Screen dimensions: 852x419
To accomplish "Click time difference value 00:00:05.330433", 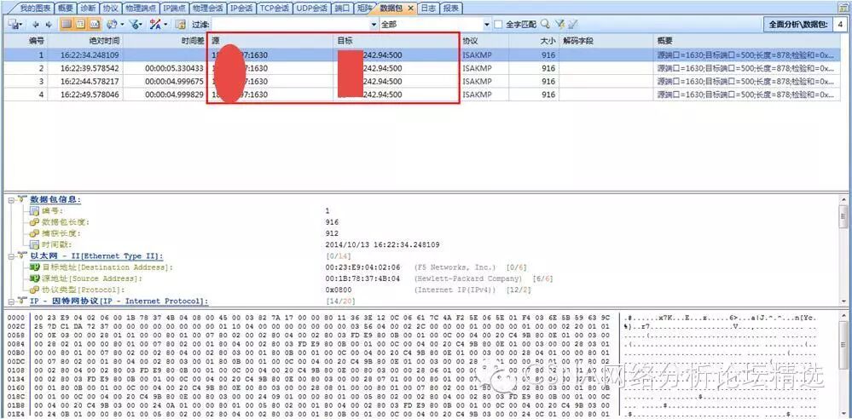I will click(x=175, y=68).
